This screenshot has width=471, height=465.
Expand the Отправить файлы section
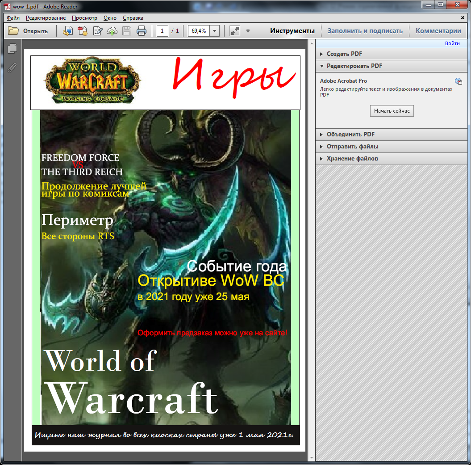click(x=392, y=147)
